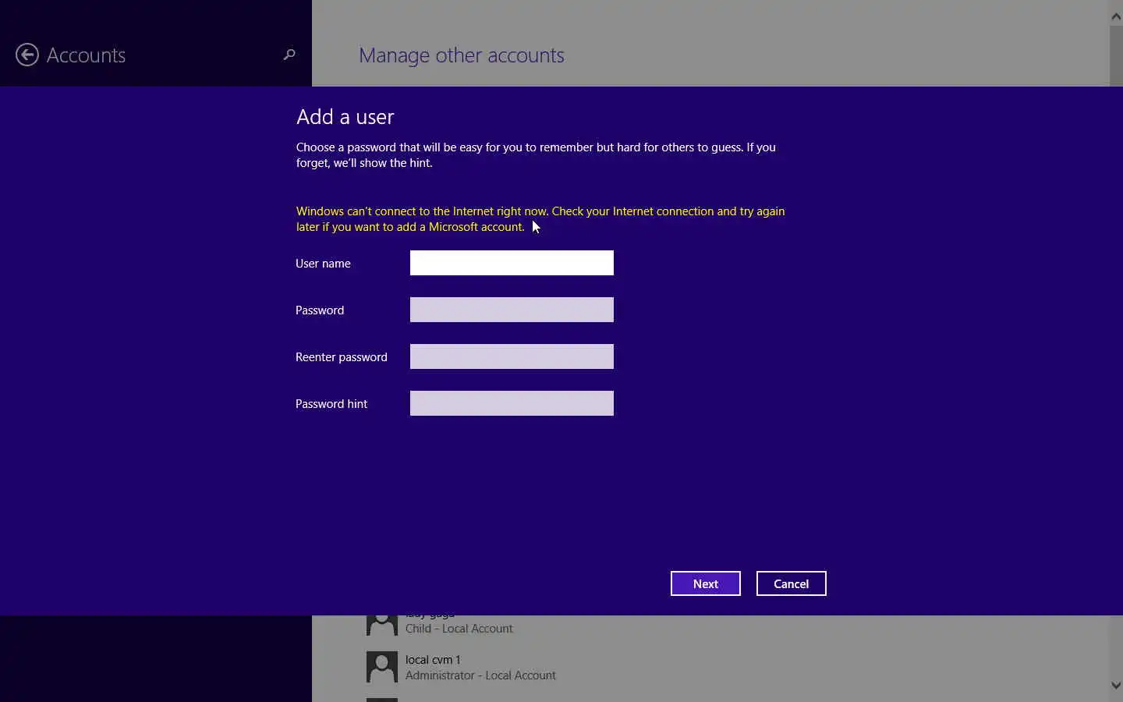Screen dimensions: 1123x702
Task: Click 'Child - Local Account' text
Action: (459, 629)
